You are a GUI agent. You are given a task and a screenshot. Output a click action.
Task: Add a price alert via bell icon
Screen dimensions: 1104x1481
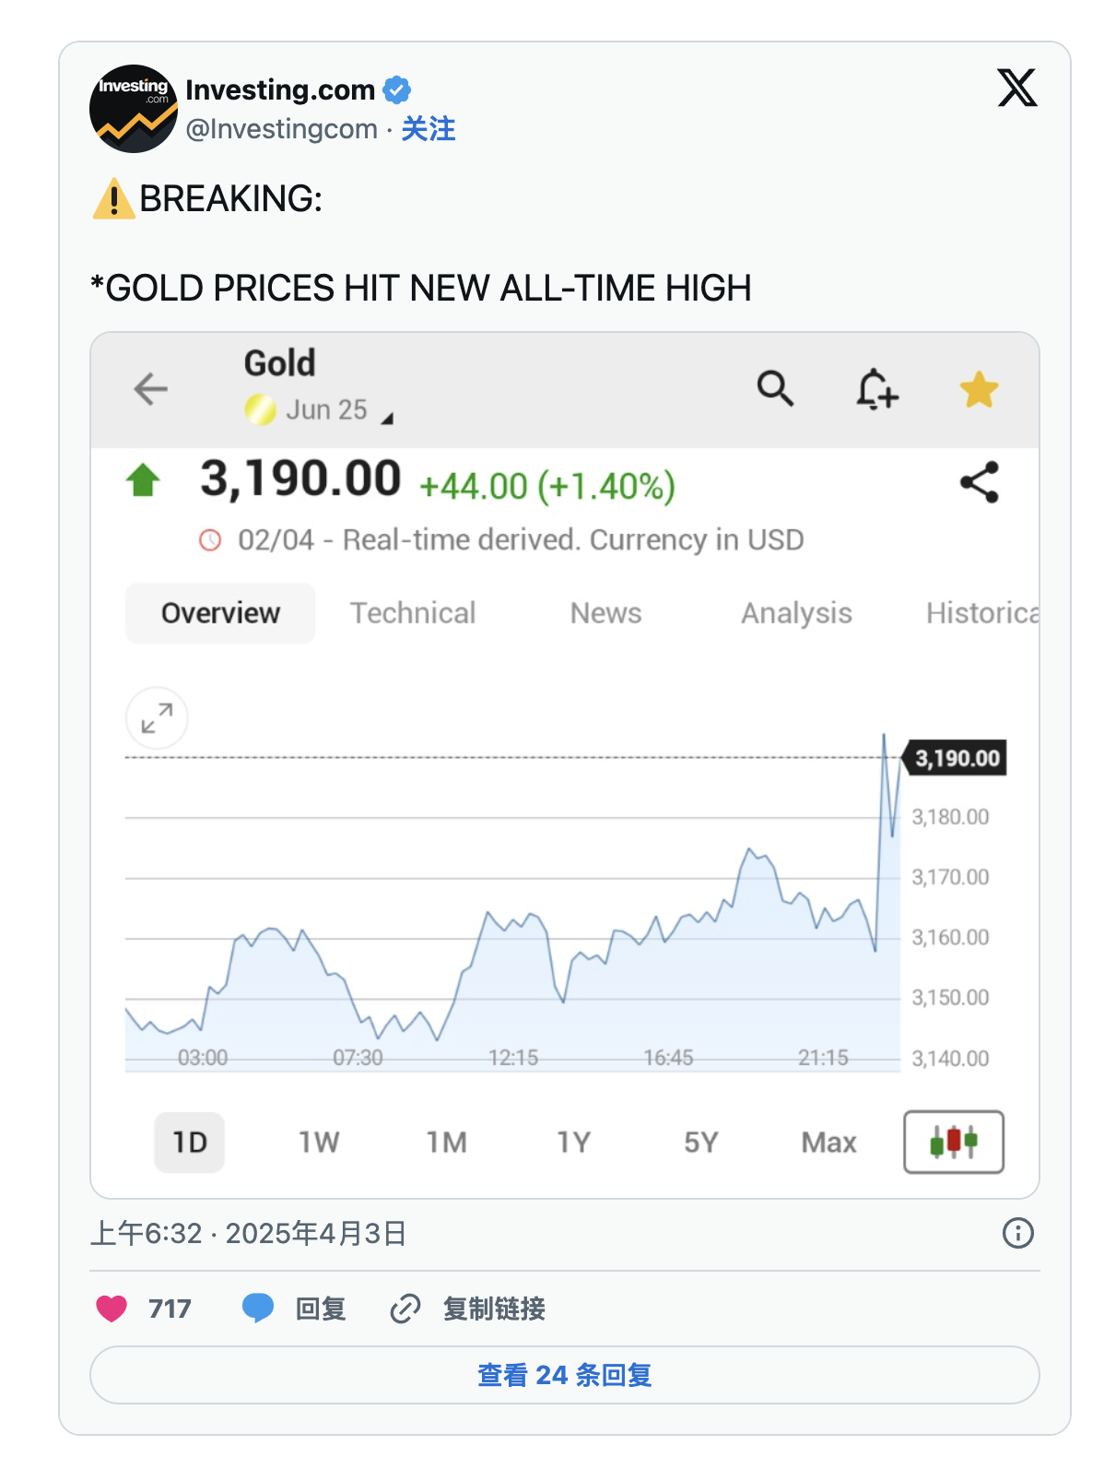pyautogui.click(x=876, y=389)
